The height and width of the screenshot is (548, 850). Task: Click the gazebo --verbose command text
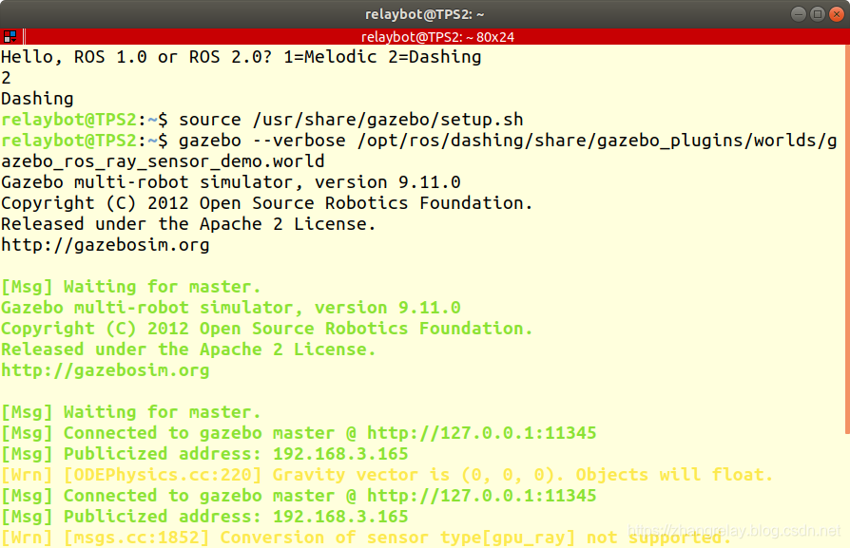(x=380, y=140)
